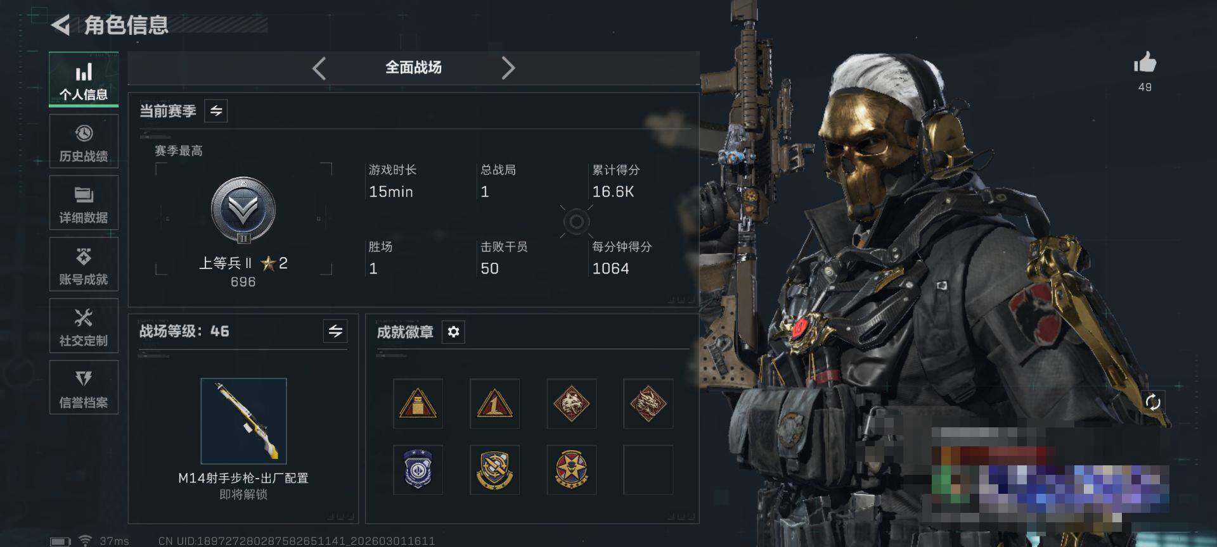Viewport: 1217px width, 547px height.
Task: Select the M14射手步枪 weapon thumbnail
Action: (x=243, y=421)
